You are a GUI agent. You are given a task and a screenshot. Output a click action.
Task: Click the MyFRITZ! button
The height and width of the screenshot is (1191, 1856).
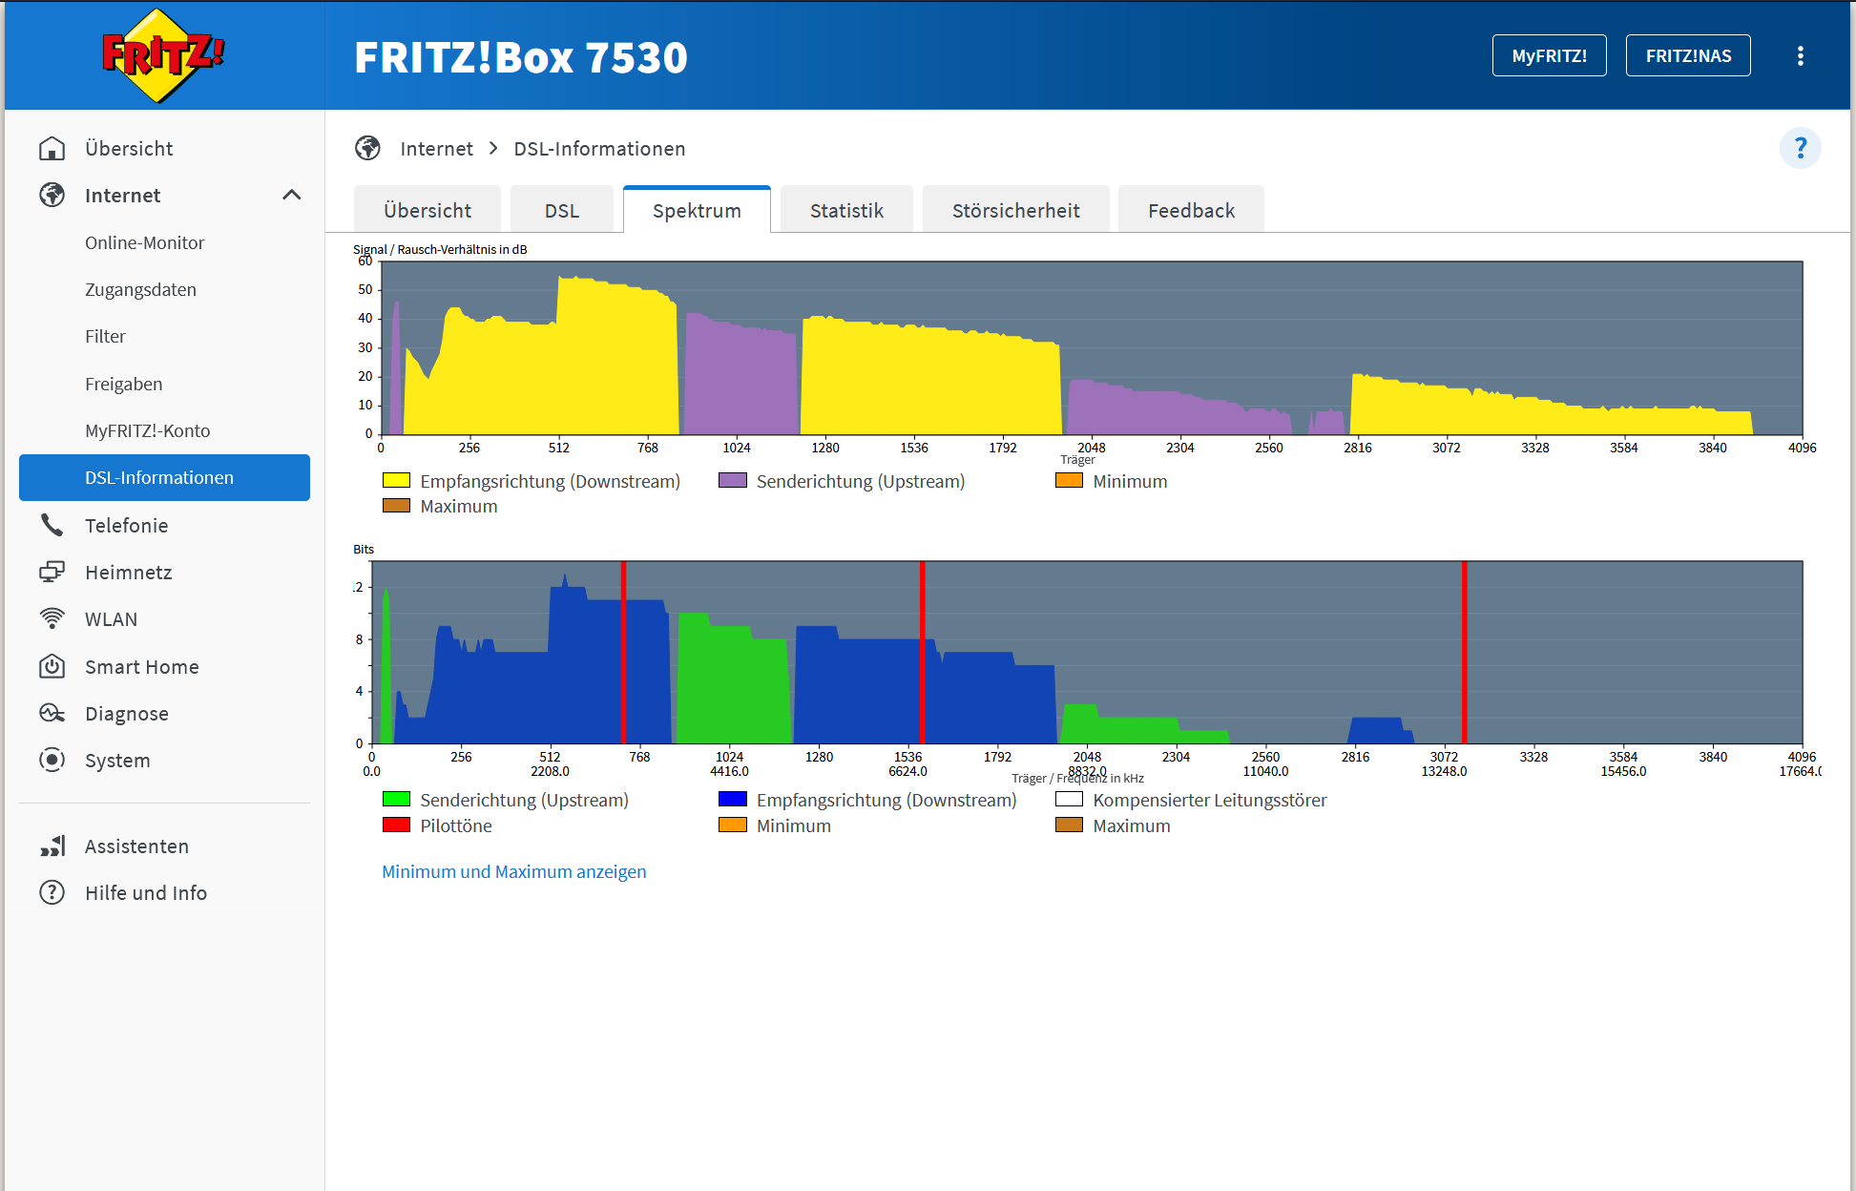1549,56
